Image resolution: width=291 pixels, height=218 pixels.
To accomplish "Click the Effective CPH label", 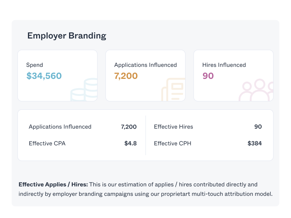I will click(172, 144).
